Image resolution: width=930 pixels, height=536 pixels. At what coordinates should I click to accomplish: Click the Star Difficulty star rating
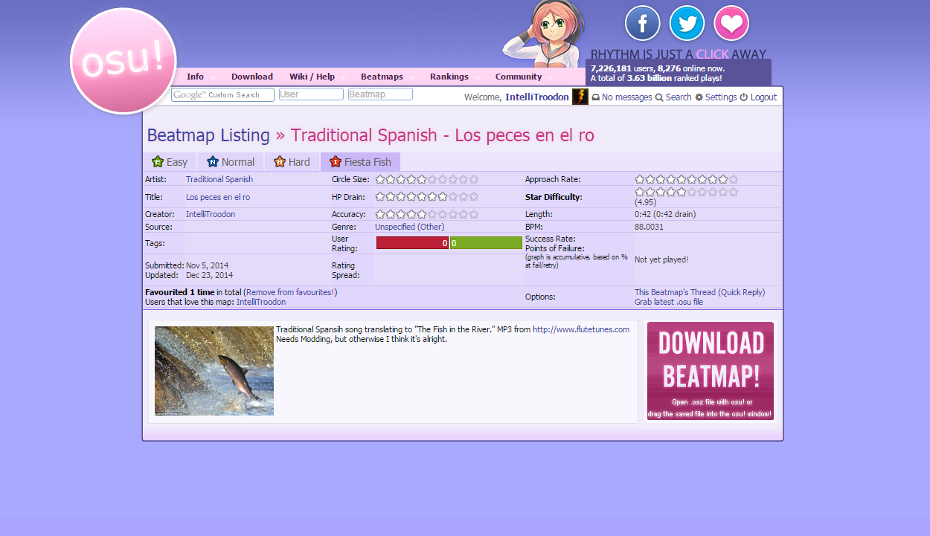[686, 192]
